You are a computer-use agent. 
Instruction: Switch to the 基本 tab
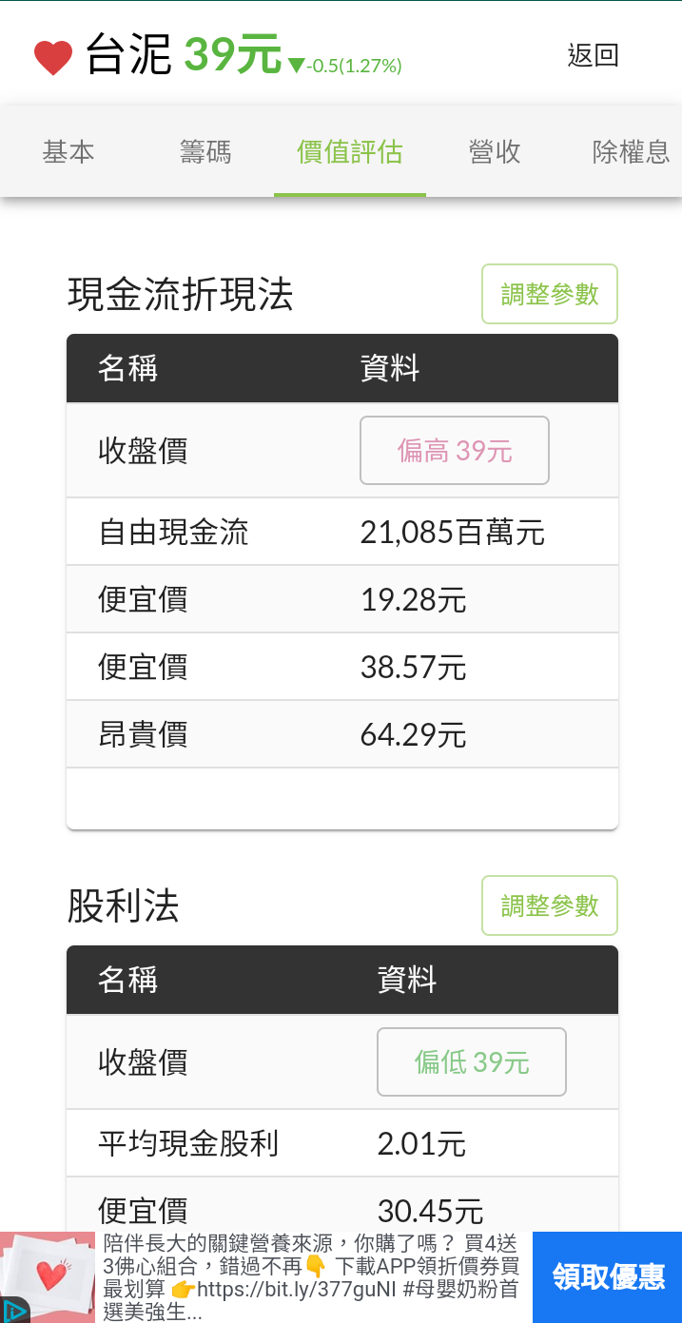68,152
